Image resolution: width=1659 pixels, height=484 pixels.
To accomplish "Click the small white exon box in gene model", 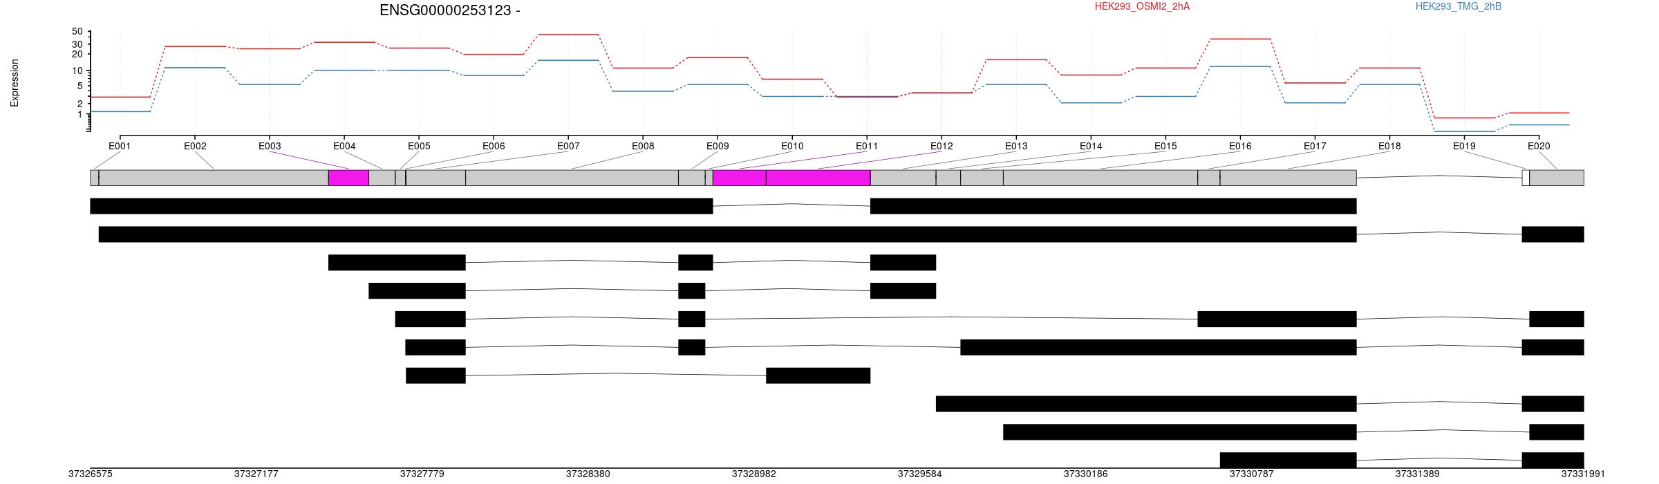I will 1526,178.
